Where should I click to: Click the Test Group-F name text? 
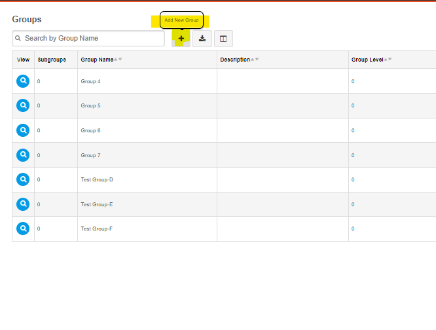point(97,229)
